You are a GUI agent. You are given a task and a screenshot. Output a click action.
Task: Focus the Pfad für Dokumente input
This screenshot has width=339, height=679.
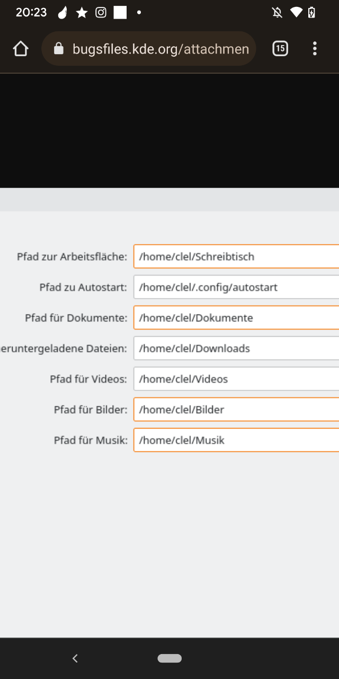tap(236, 318)
